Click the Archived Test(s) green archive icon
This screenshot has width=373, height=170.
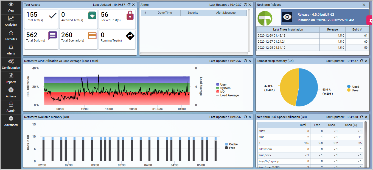tap(92, 16)
